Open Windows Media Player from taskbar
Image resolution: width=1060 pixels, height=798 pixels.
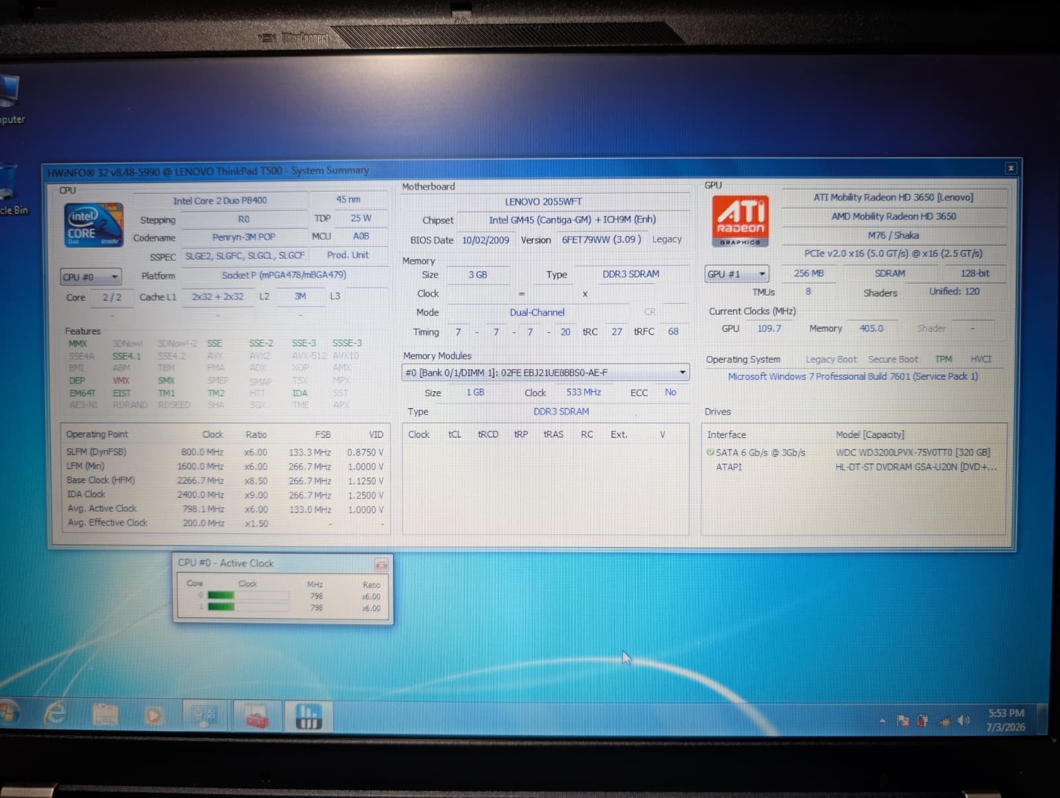[x=153, y=715]
